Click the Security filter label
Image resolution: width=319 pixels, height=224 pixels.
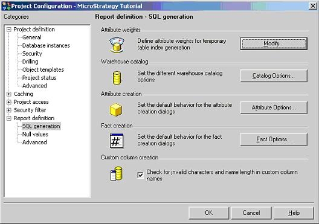click(30, 110)
